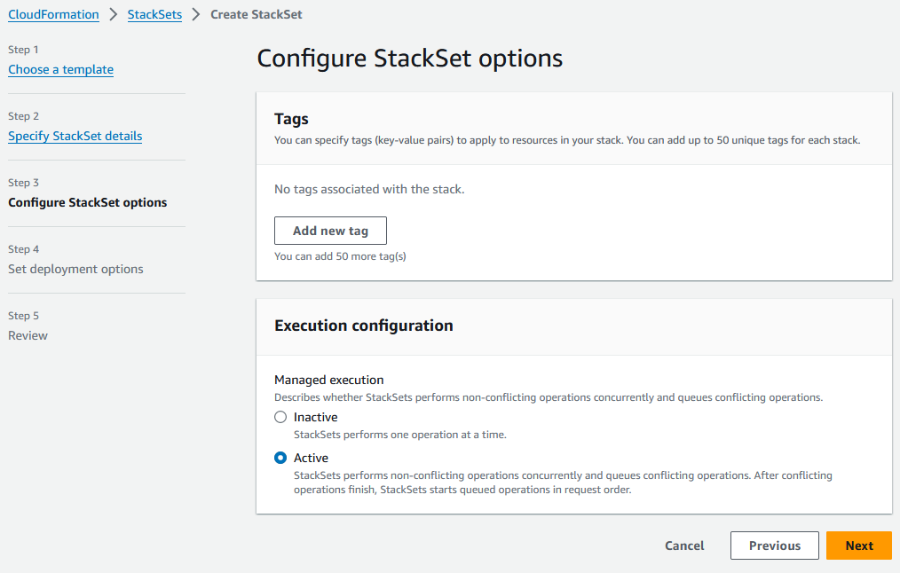Click the Create StackSet breadcrumb text
This screenshot has height=573, width=900.
tap(256, 15)
